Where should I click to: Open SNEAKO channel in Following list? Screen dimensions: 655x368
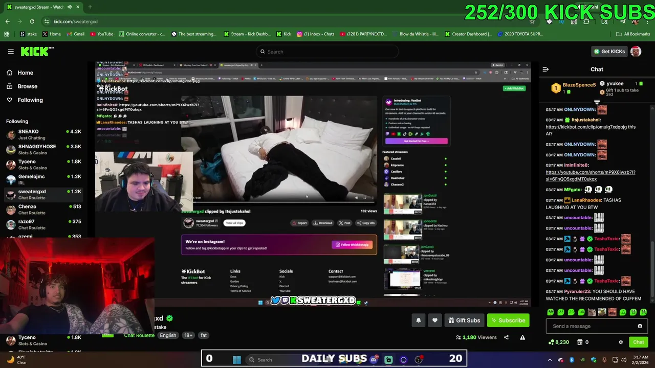point(44,134)
